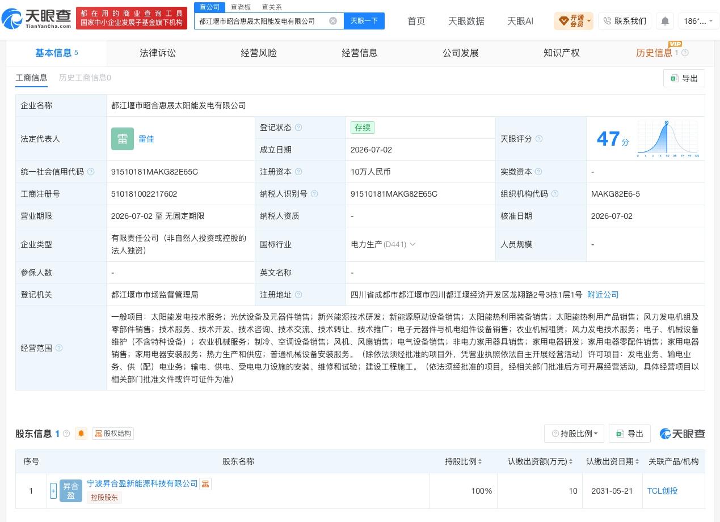Open 天眼AI in top navigation
Viewport: 720px width, 522px height.
[520, 21]
